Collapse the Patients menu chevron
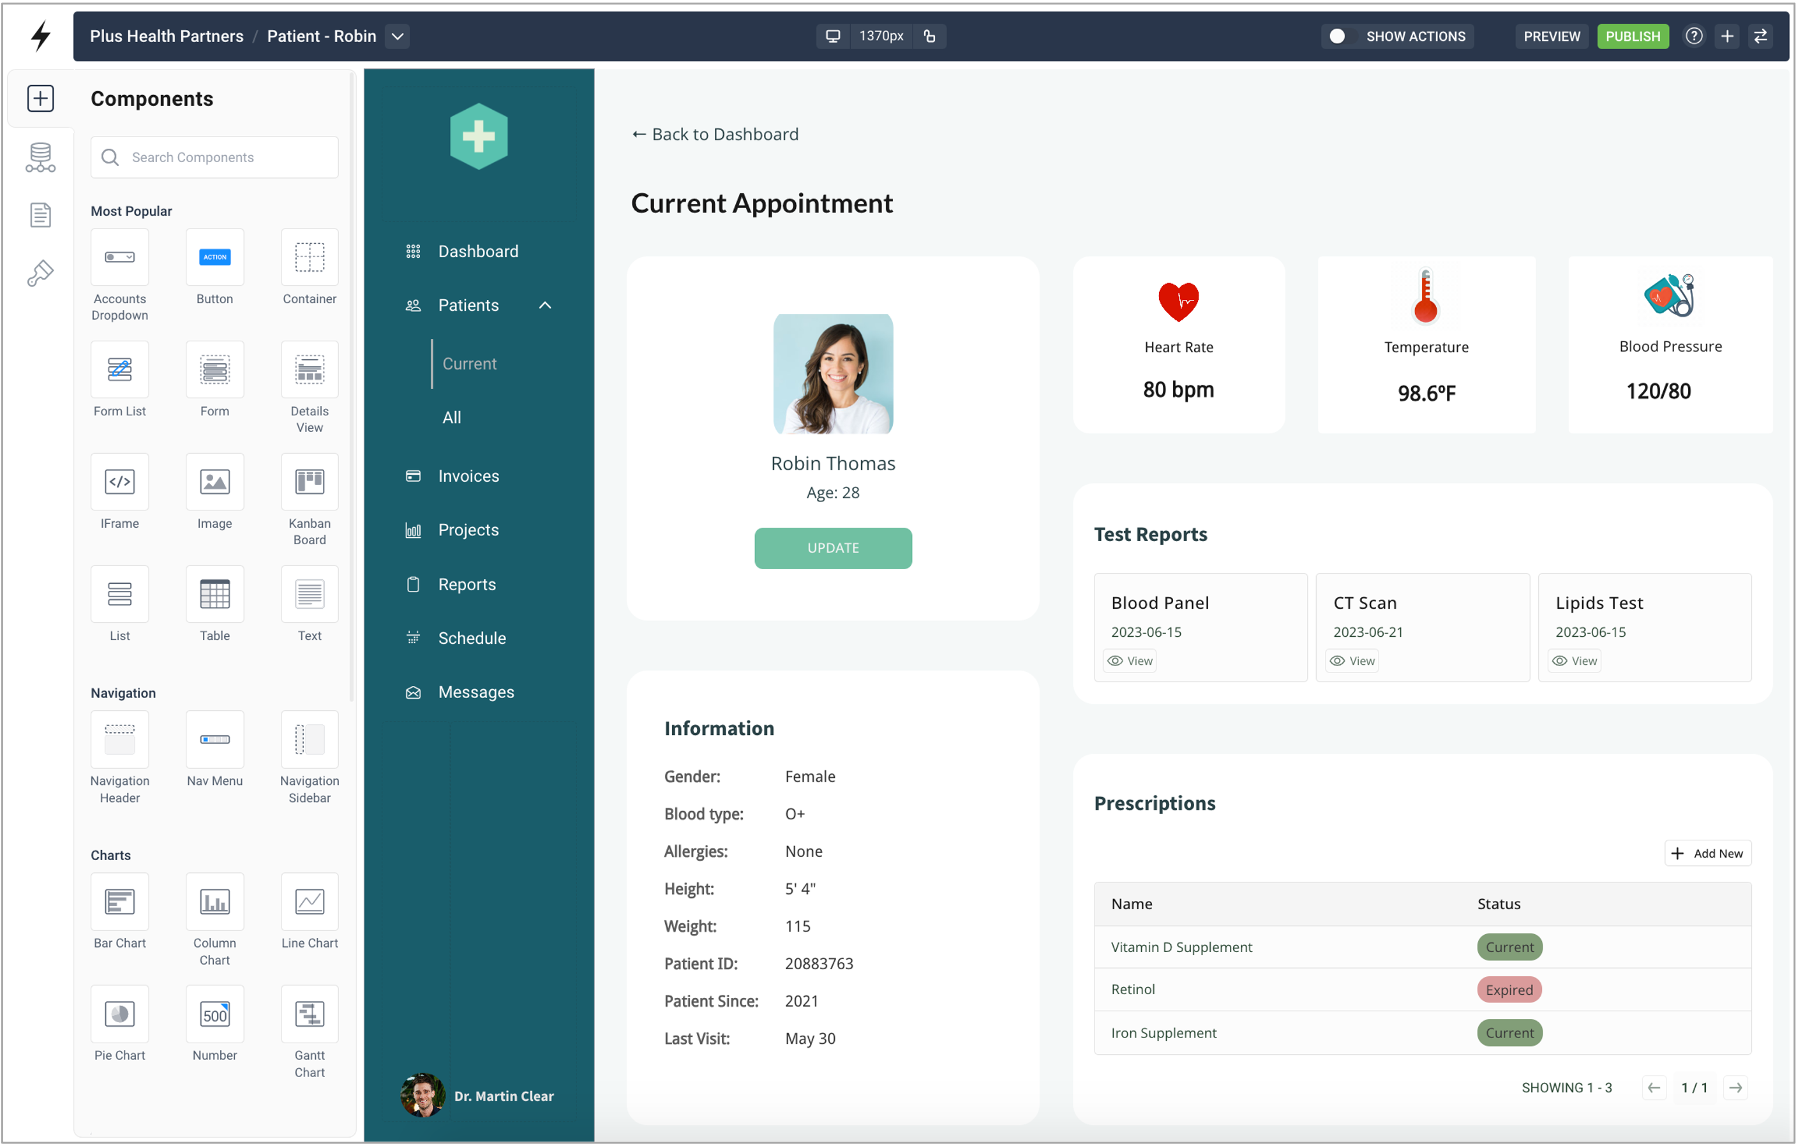 545,305
